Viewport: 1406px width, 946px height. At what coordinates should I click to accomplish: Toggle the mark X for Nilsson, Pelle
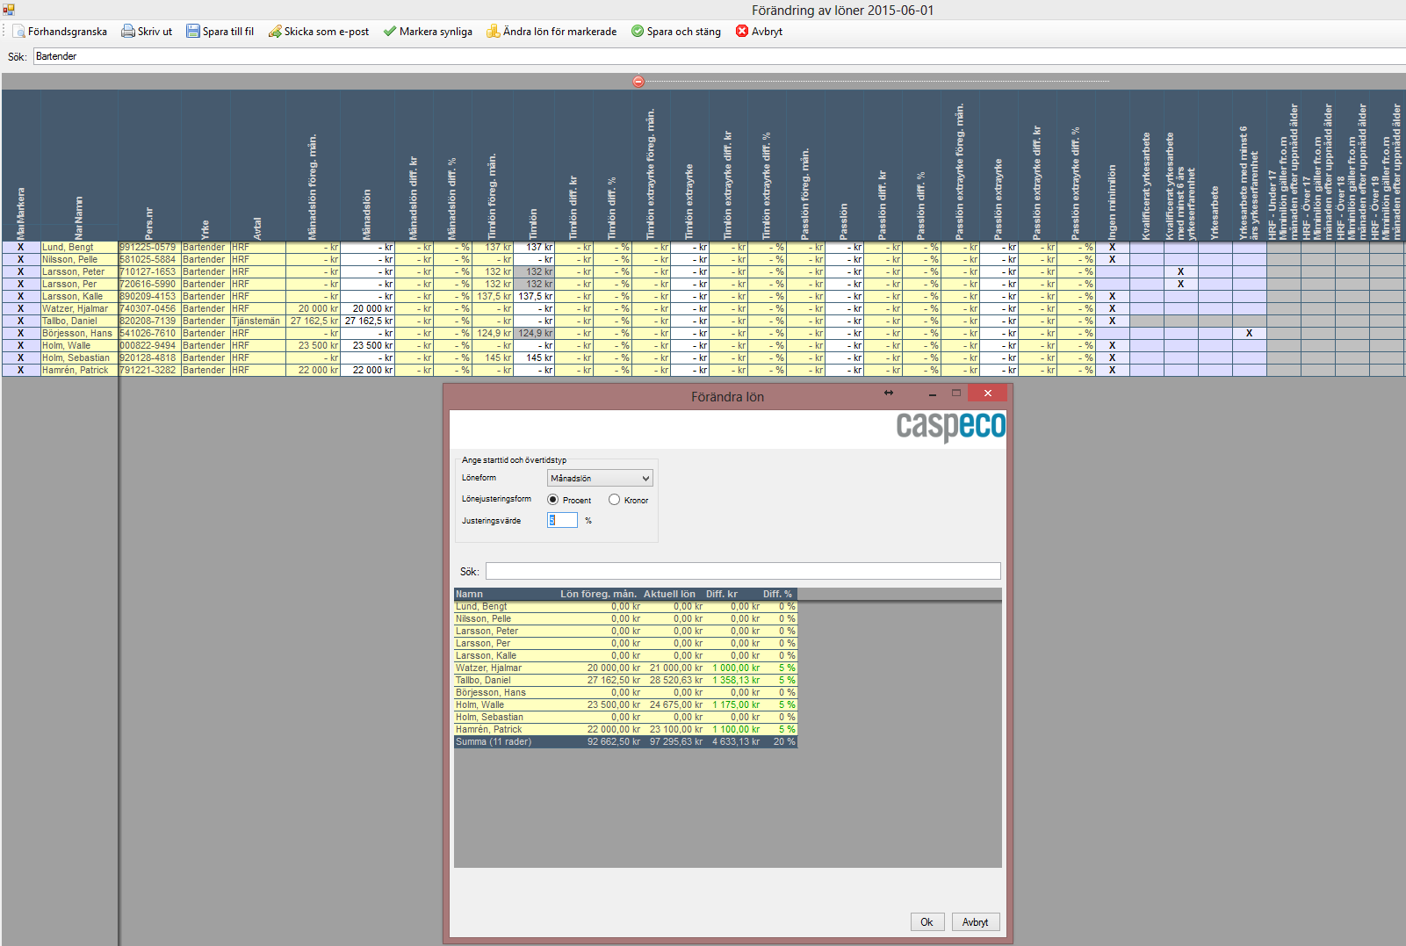21,260
